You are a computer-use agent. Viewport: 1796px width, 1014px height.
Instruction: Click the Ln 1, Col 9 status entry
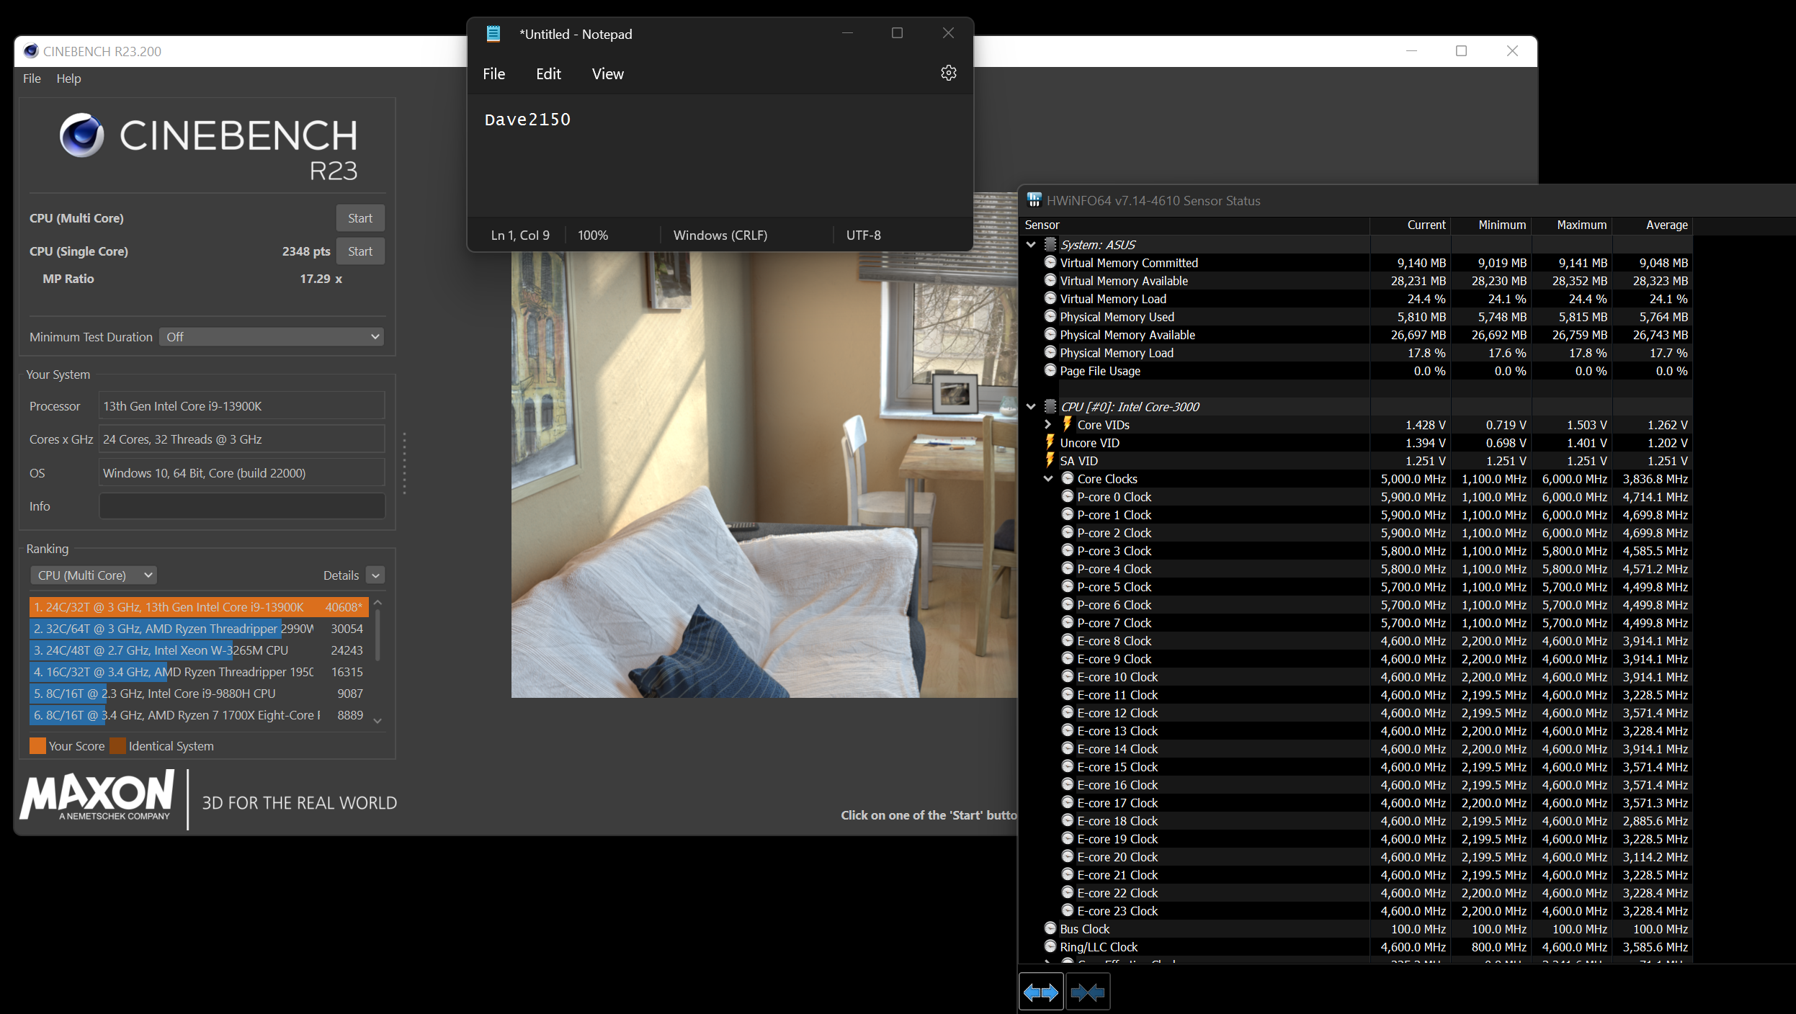coord(520,235)
